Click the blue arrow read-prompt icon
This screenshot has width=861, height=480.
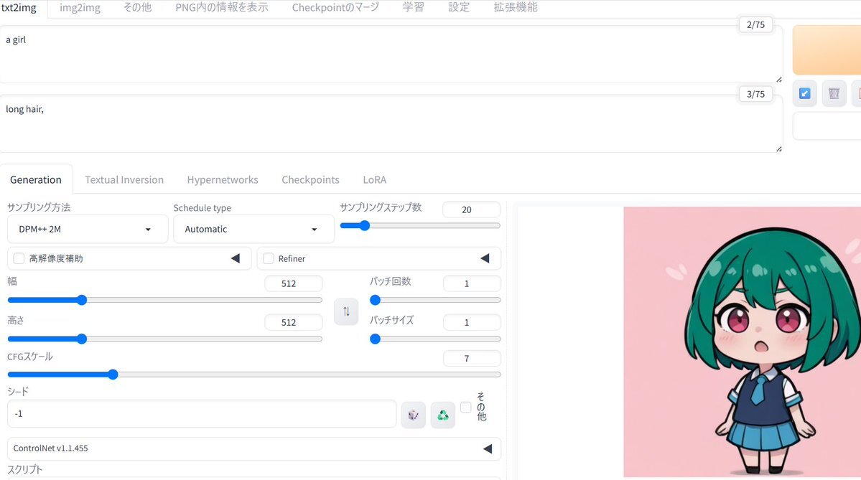804,93
